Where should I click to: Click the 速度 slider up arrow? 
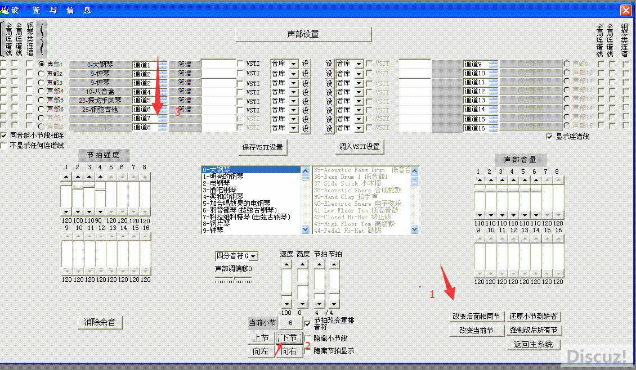tap(287, 265)
